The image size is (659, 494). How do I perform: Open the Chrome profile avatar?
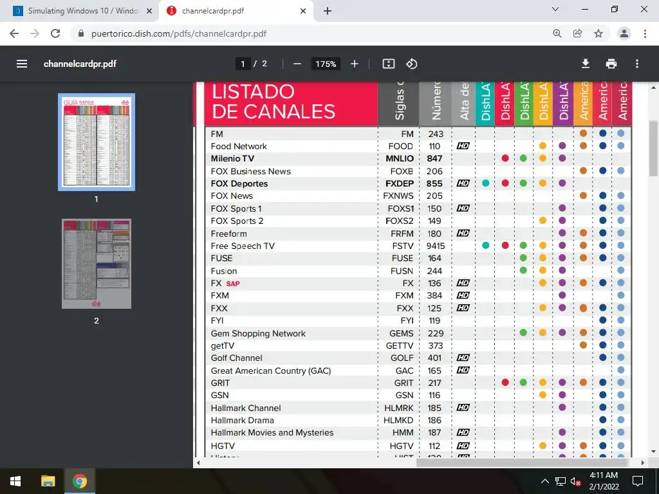coord(624,33)
